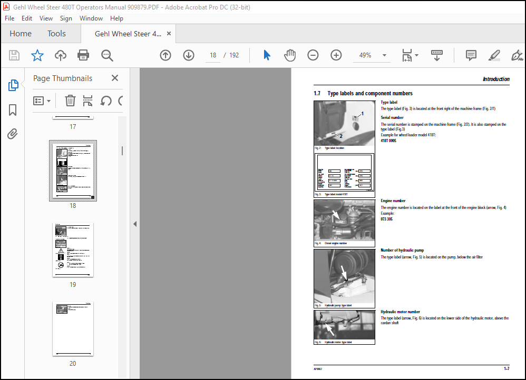Screen dimensions: 526x380
Task: Add document to starred with star icon
Action: tap(37, 55)
